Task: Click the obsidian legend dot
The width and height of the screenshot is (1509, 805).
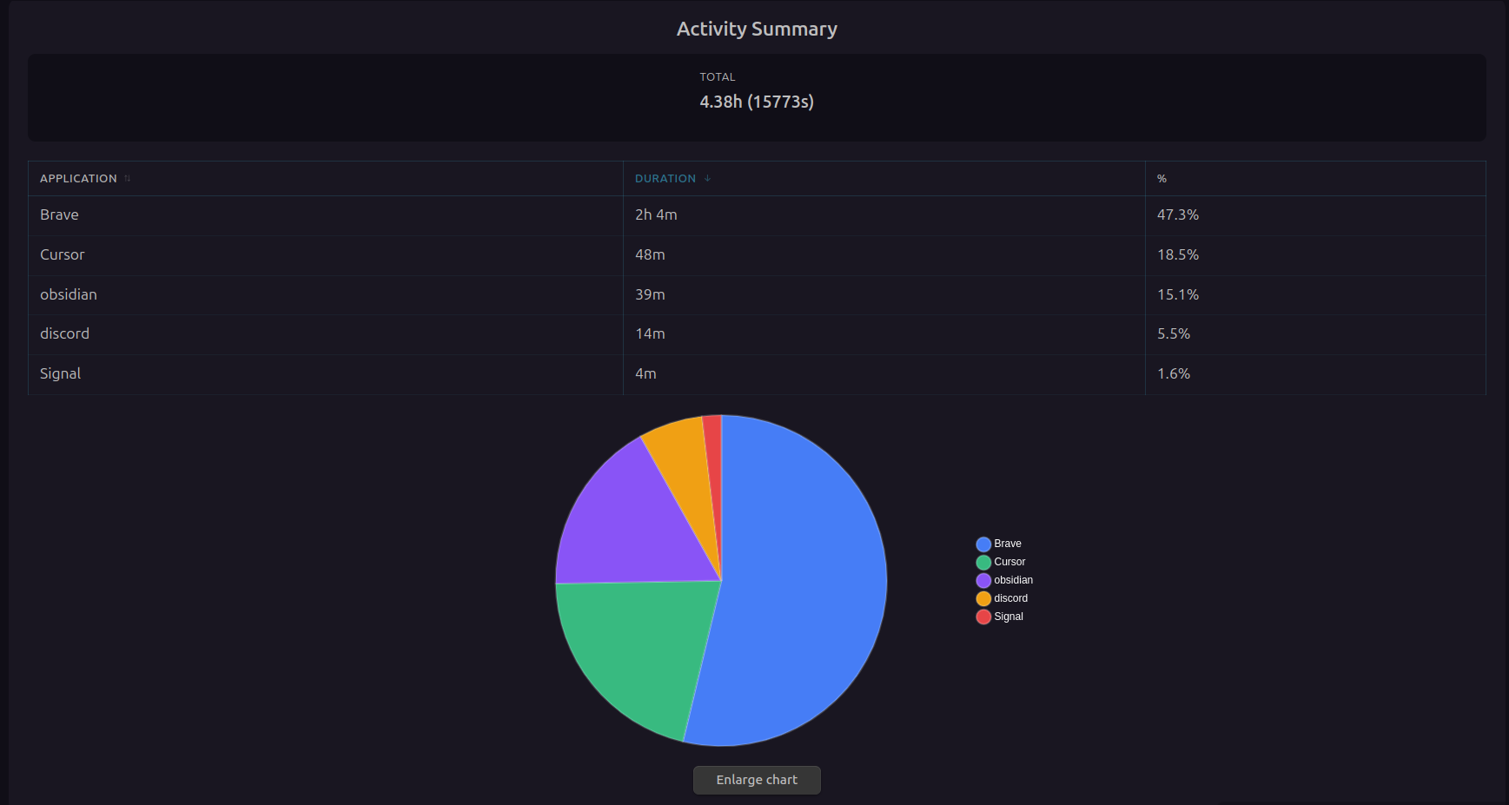Action: pos(983,580)
